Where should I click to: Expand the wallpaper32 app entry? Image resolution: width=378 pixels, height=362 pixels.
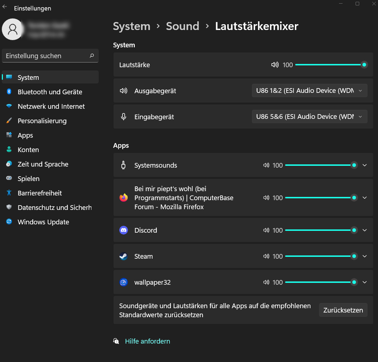(x=365, y=283)
